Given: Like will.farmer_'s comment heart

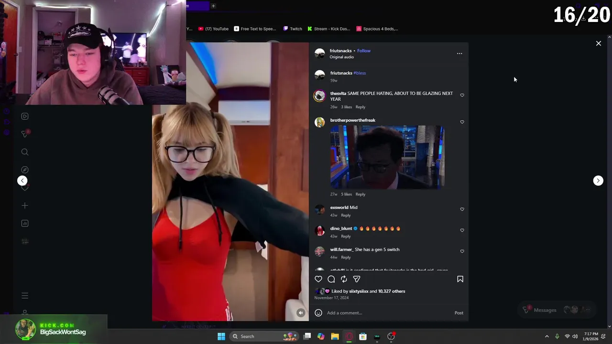Looking at the screenshot, I should tap(462, 251).
